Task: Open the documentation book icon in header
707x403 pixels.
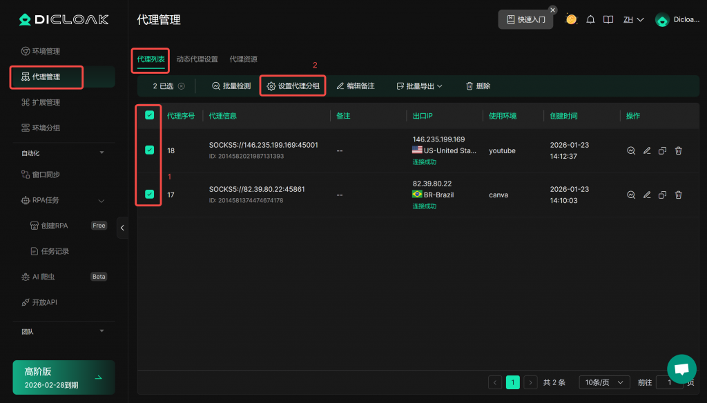Action: (608, 19)
